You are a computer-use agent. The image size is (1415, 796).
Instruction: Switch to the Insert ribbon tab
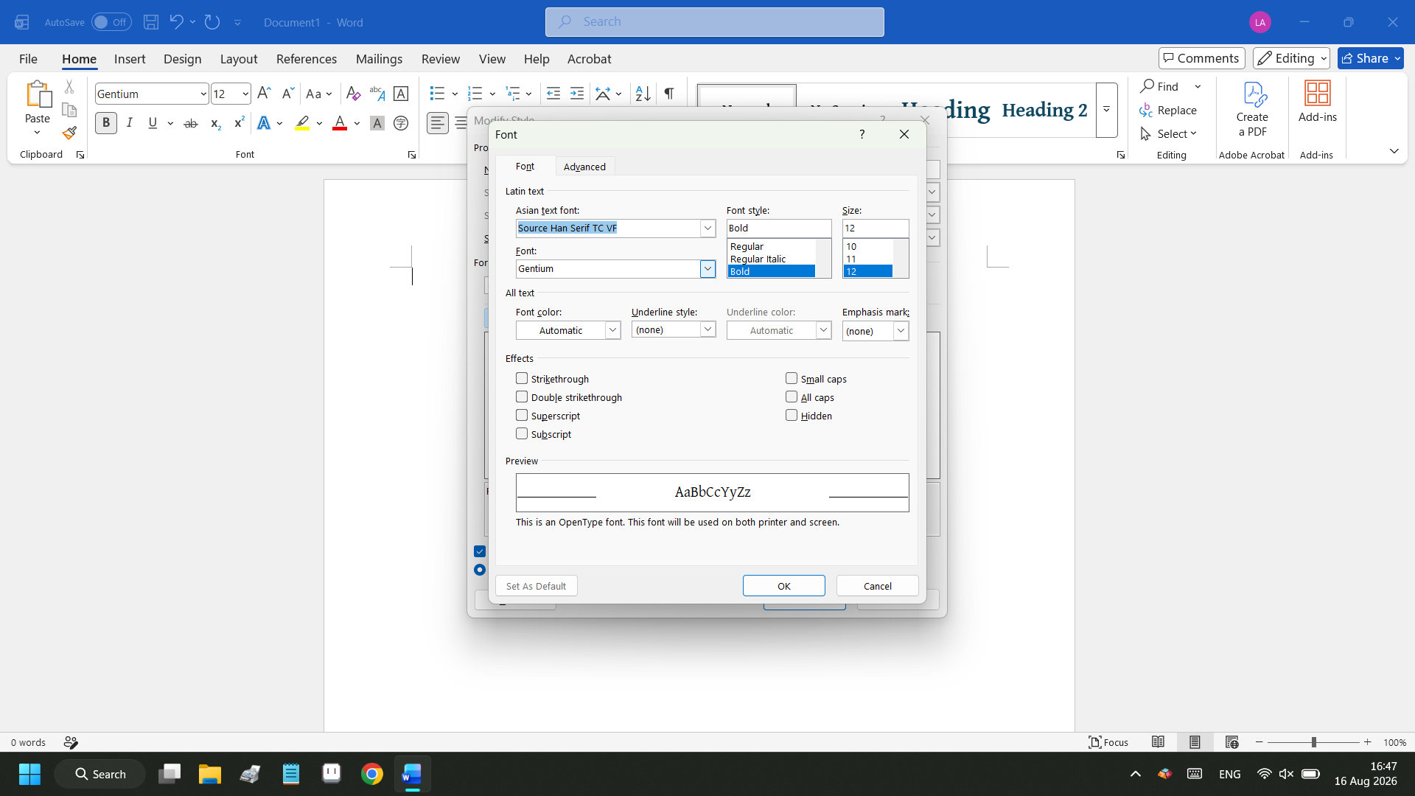pos(130,59)
